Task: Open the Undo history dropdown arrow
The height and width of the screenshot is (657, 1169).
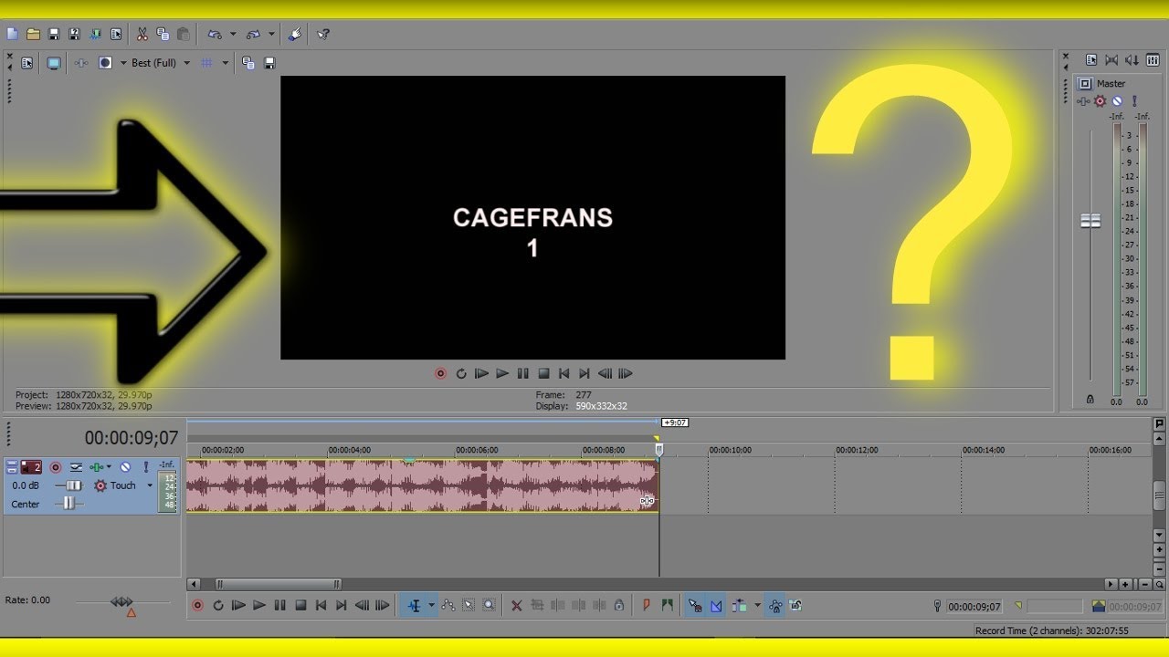Action: click(233, 35)
